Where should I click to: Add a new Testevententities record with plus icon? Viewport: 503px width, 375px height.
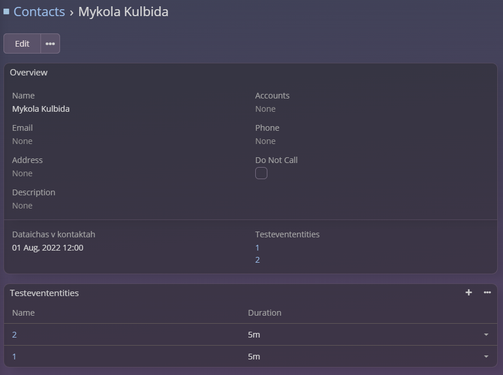point(468,293)
